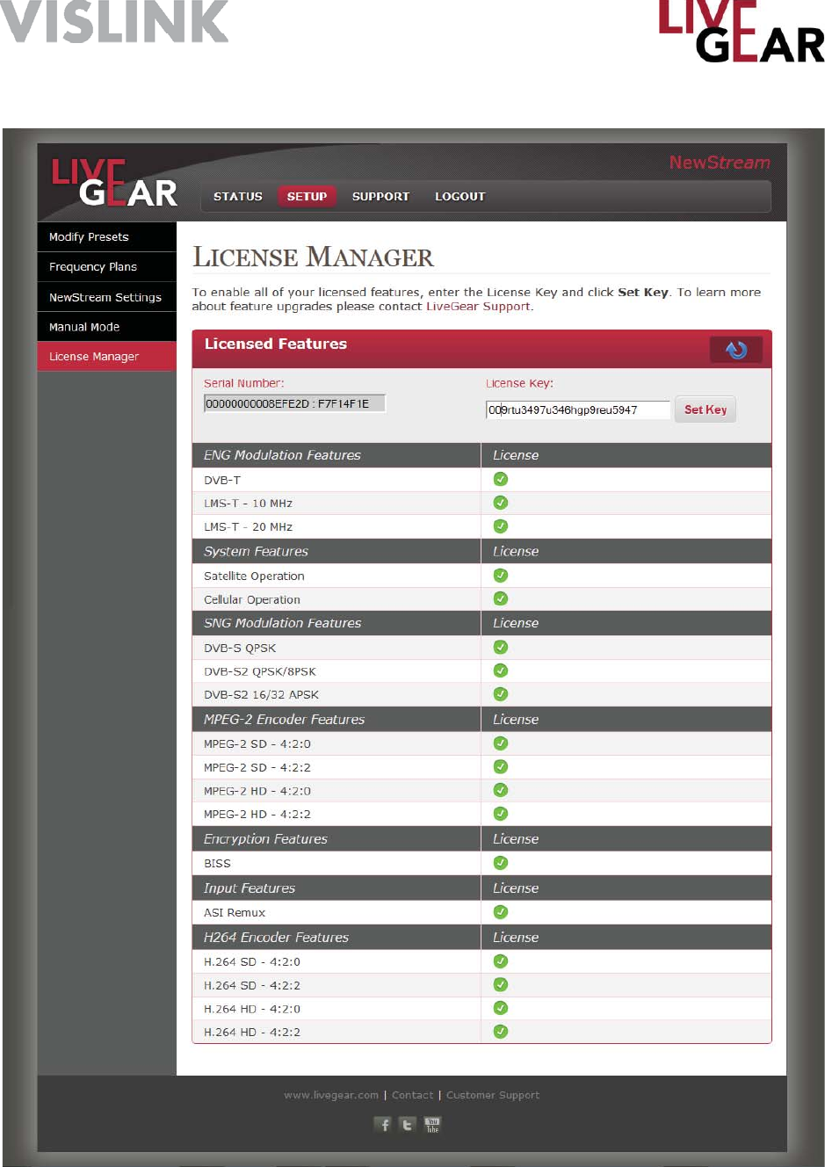This screenshot has height=1167, width=825.
Task: Open www.livegear.com footer link
Action: point(331,1095)
